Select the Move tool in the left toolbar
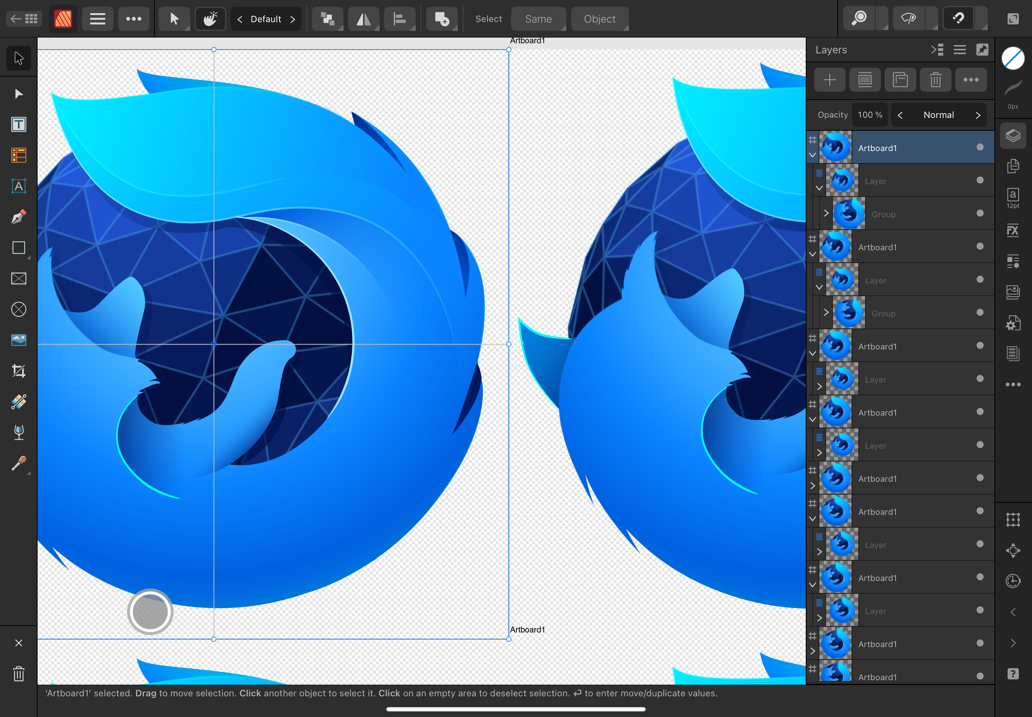 click(x=18, y=58)
